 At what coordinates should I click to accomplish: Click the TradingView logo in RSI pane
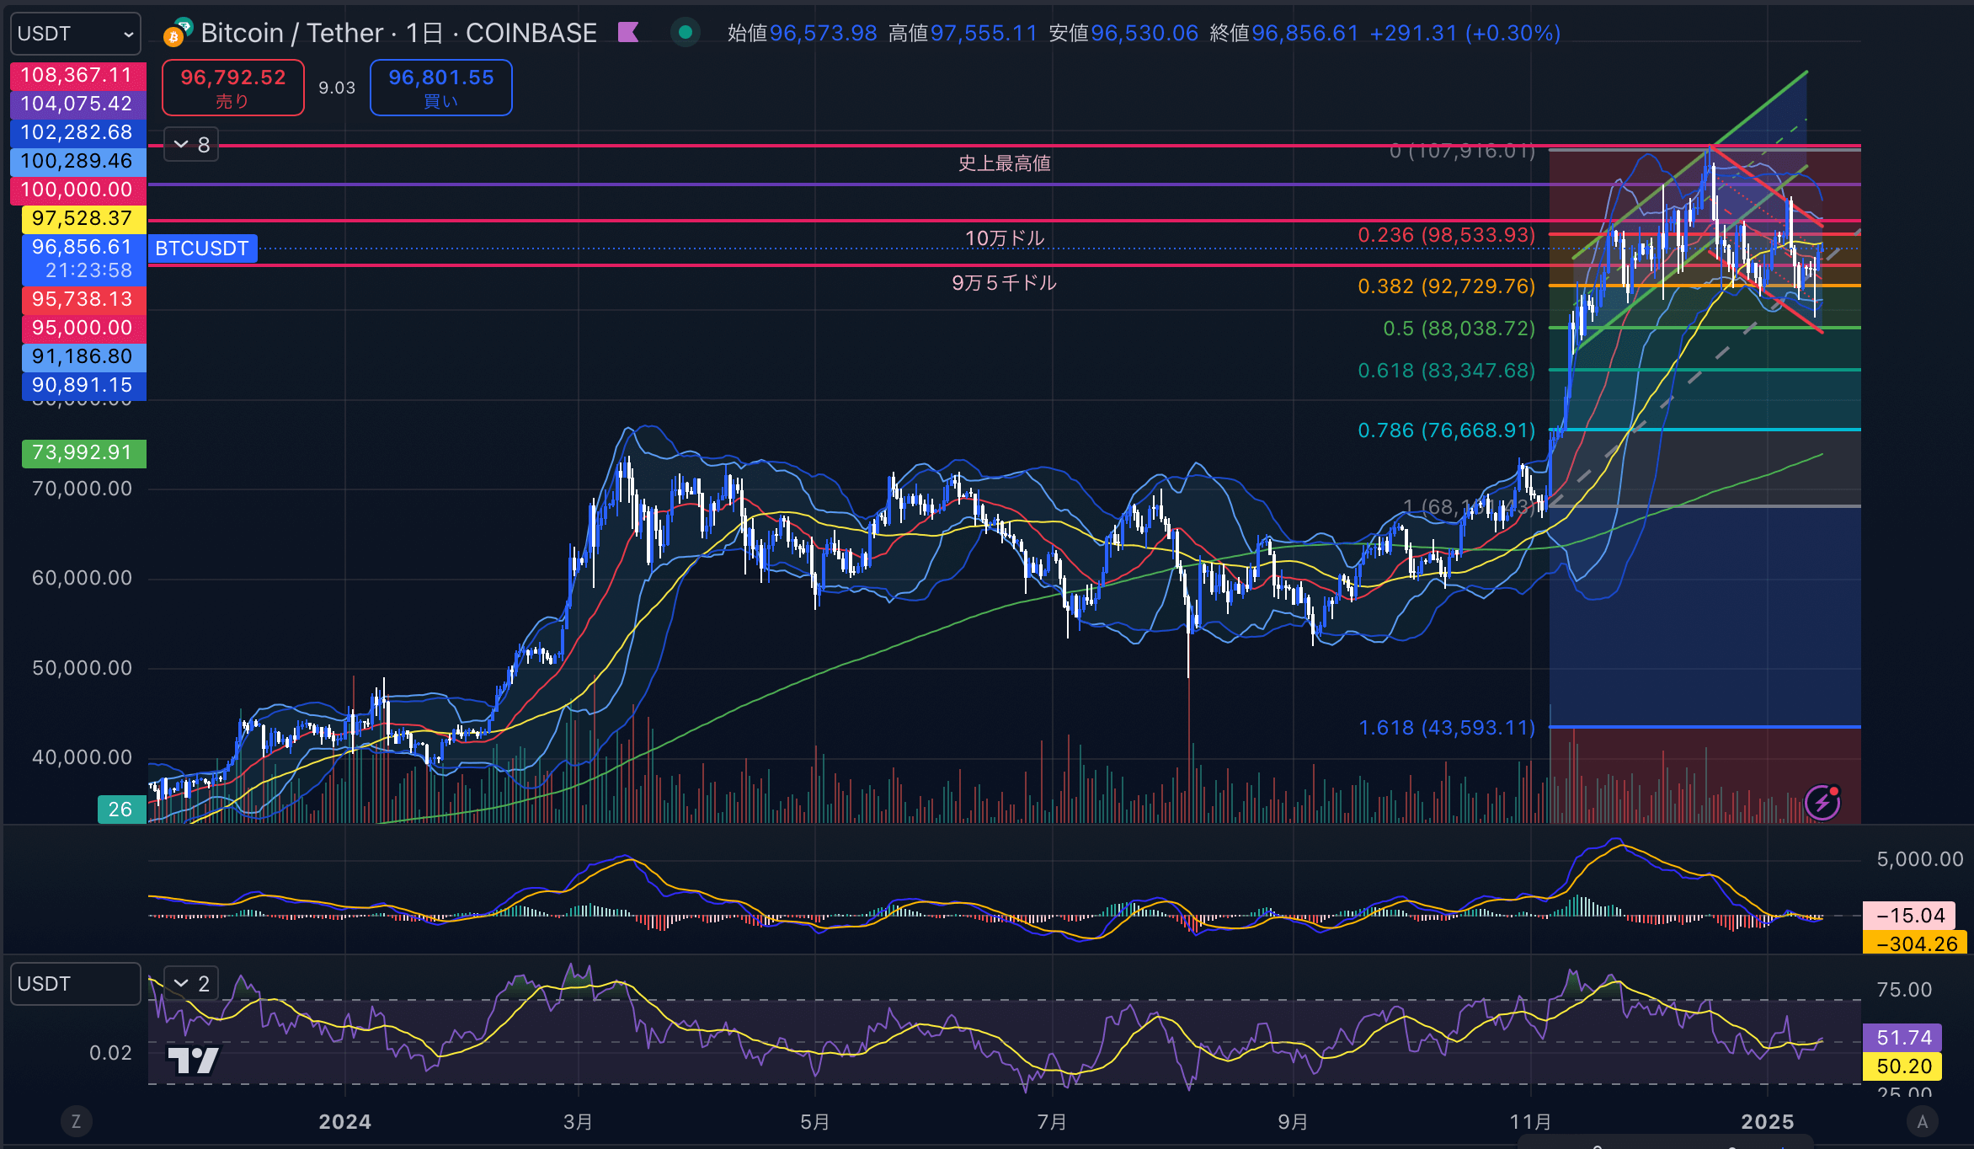pyautogui.click(x=193, y=1060)
